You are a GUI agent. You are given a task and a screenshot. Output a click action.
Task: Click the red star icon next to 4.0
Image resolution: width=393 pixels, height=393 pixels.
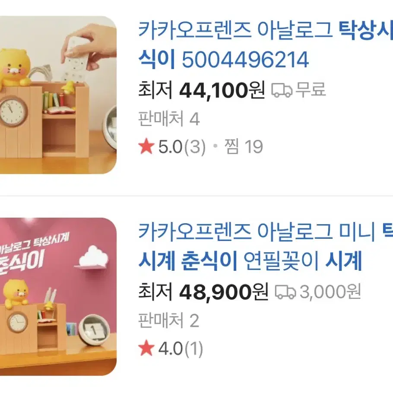point(146,349)
